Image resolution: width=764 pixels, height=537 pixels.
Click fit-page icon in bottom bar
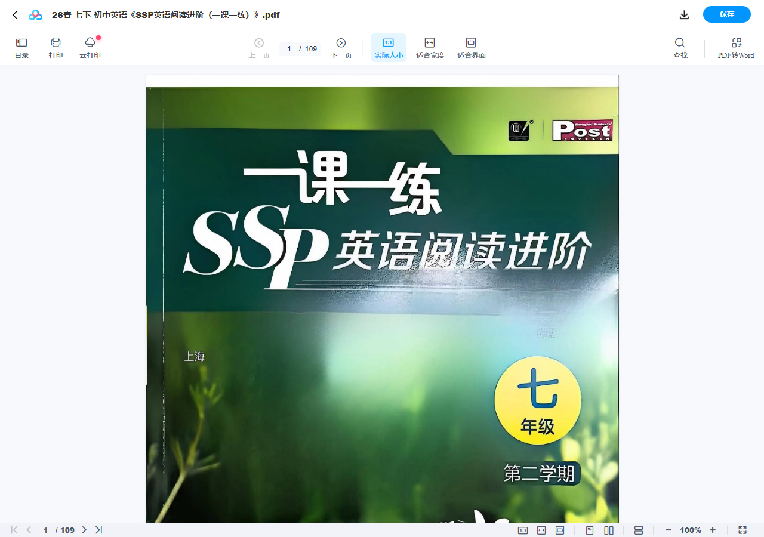coord(560,530)
